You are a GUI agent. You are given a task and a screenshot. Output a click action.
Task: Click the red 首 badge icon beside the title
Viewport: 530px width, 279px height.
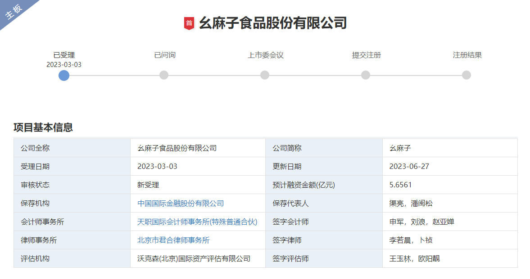(189, 23)
